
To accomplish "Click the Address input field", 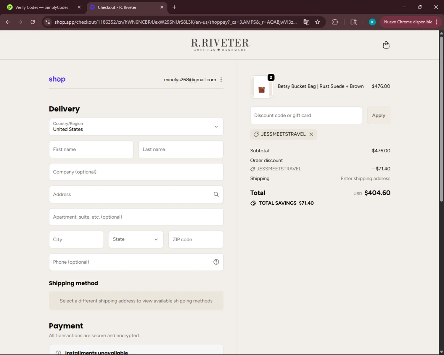I will pyautogui.click(x=136, y=194).
